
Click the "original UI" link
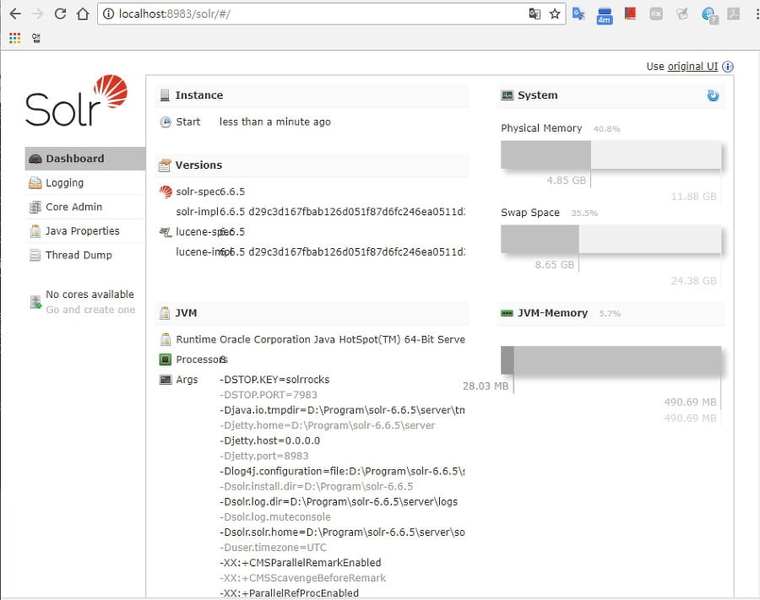pyautogui.click(x=692, y=67)
